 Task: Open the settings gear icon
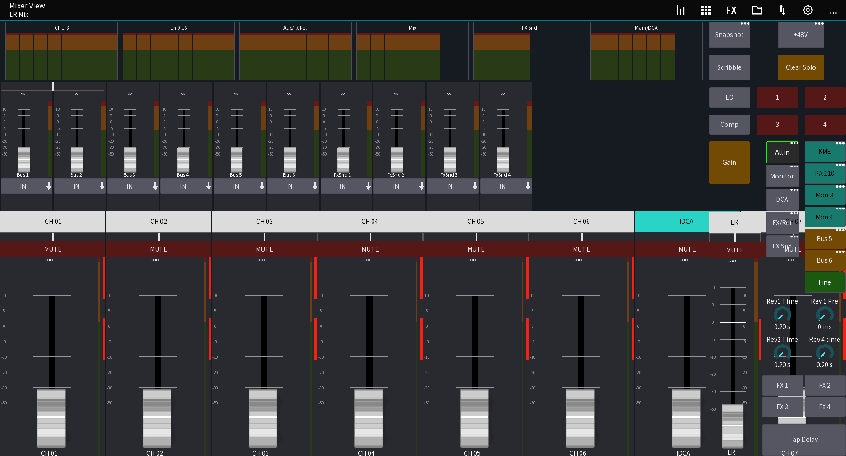(808, 10)
